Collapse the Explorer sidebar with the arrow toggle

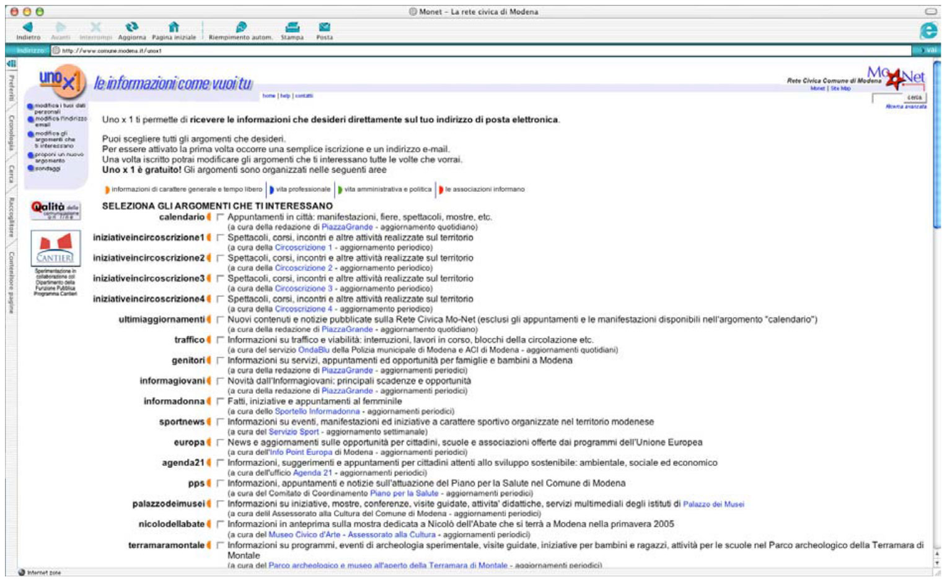click(11, 64)
